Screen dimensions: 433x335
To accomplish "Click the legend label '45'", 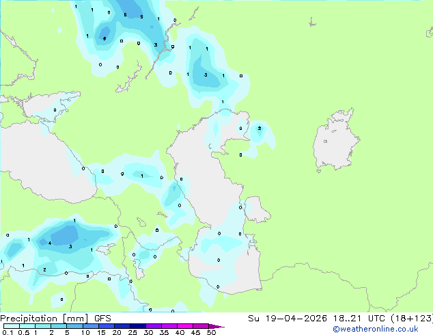I will coord(195,332).
